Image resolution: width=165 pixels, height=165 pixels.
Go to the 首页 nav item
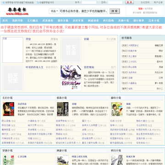[x=5, y=21]
